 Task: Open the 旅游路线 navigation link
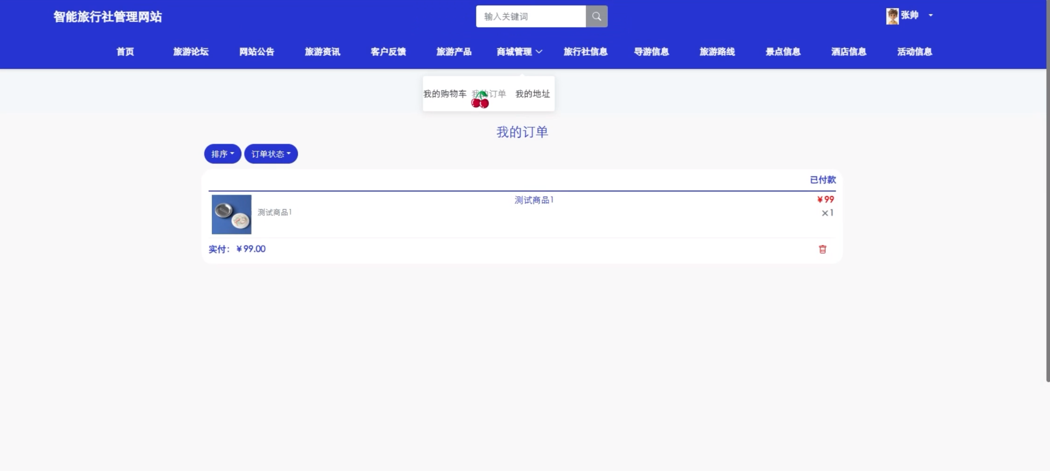717,52
